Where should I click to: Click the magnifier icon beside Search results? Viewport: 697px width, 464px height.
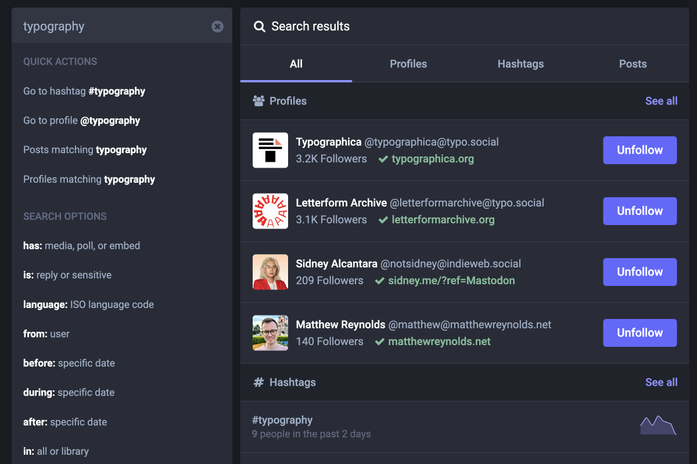tap(259, 26)
